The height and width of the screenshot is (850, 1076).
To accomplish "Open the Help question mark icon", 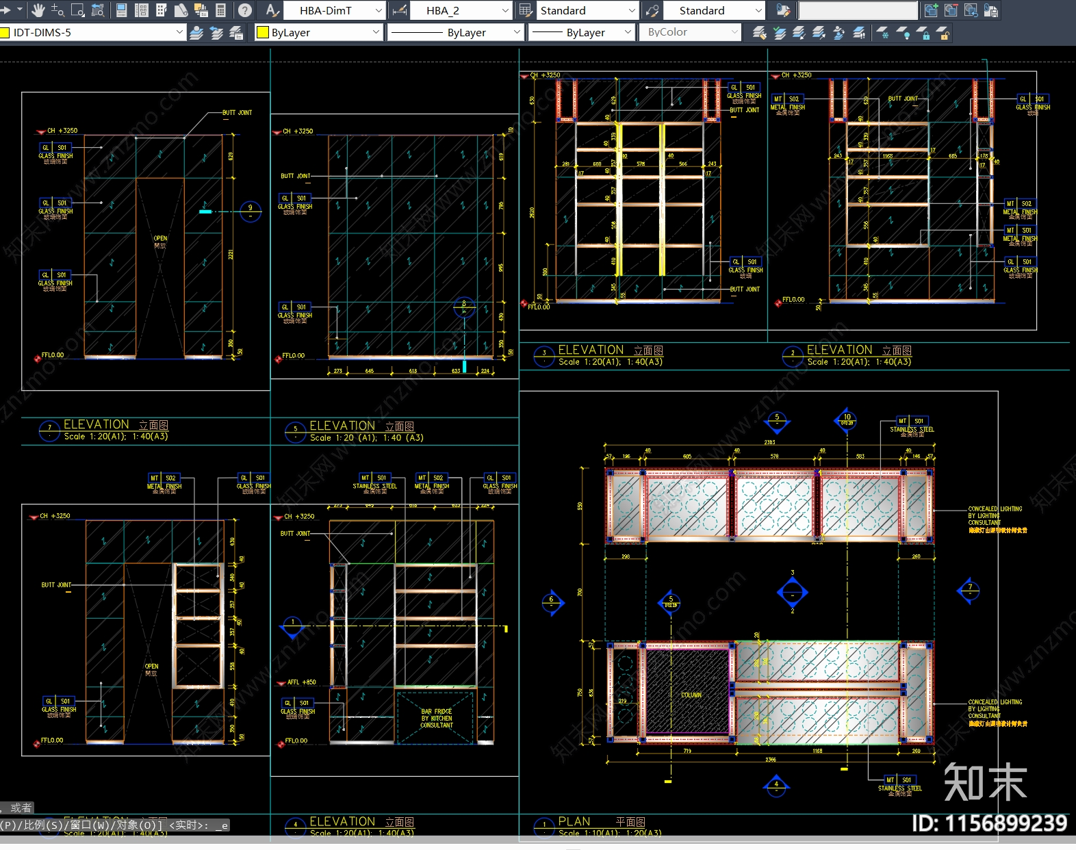I will tap(244, 10).
